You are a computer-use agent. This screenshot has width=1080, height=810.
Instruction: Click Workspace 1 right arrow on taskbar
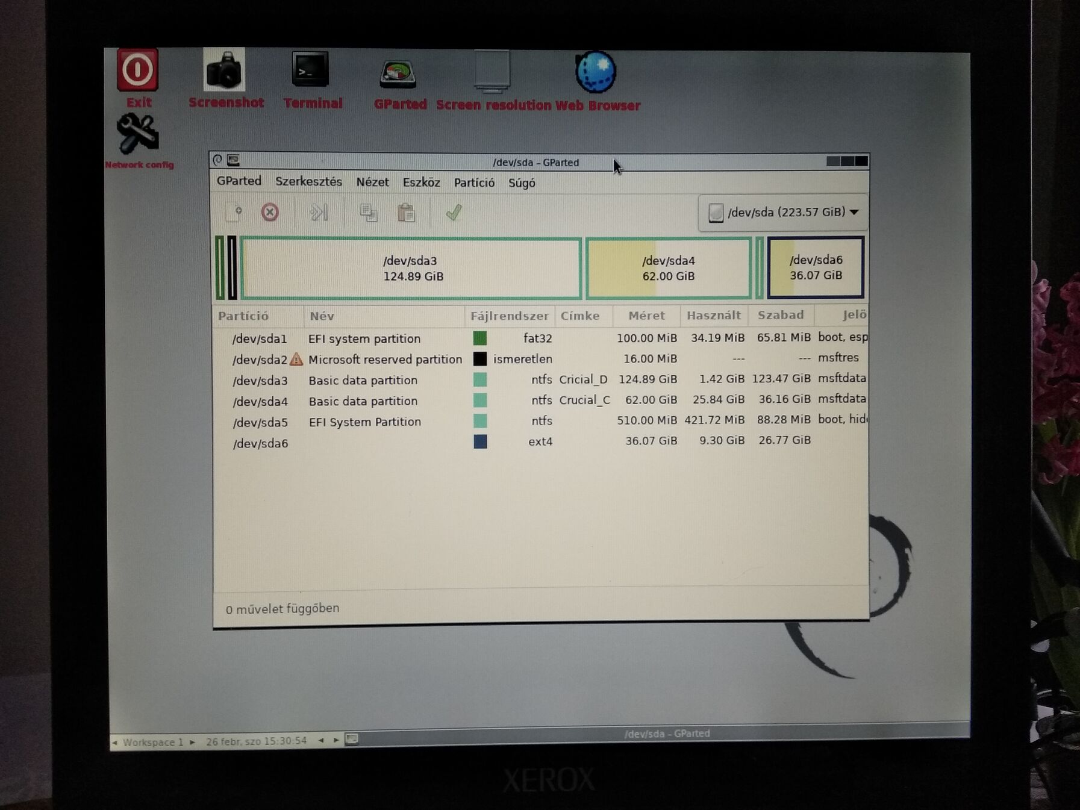[x=192, y=742]
